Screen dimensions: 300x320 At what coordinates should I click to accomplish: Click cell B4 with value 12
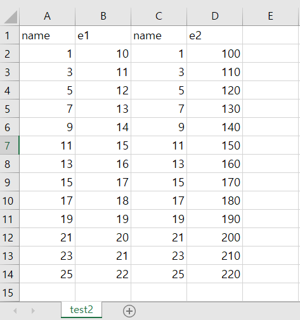(x=103, y=90)
